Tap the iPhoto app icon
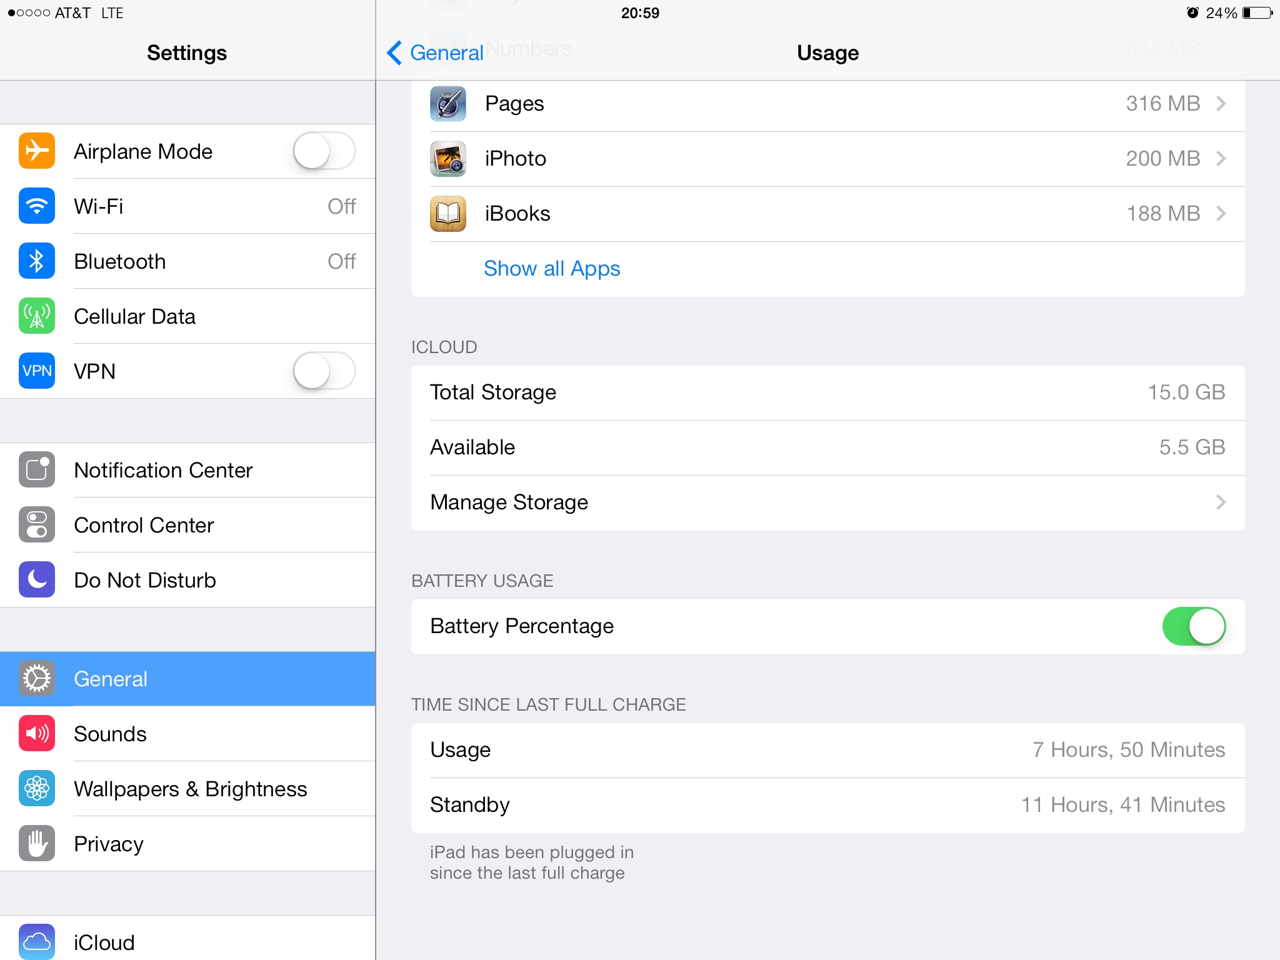1280x960 pixels. [x=448, y=159]
